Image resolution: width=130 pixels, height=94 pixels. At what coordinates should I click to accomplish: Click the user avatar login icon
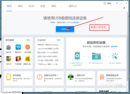tap(105, 3)
